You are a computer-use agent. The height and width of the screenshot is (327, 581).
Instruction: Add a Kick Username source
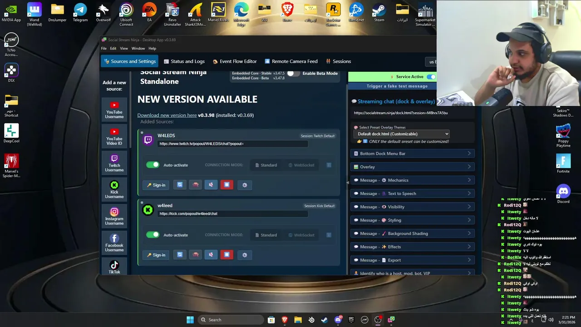pos(114,189)
